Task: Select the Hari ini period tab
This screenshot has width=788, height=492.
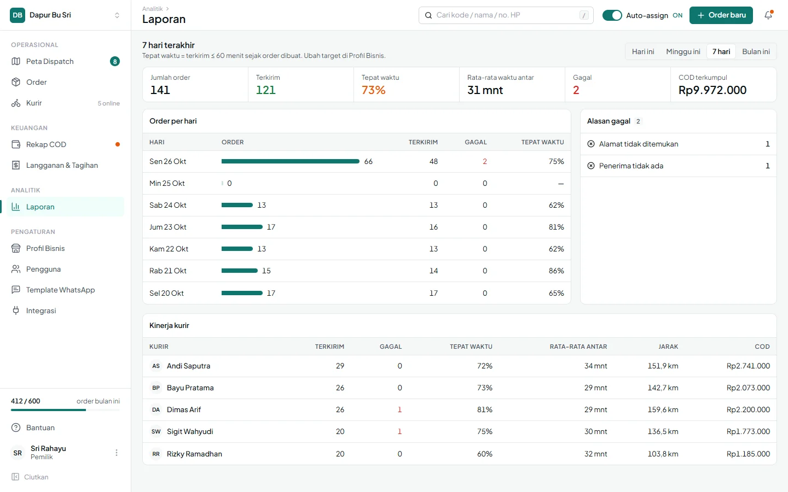Action: [643, 51]
